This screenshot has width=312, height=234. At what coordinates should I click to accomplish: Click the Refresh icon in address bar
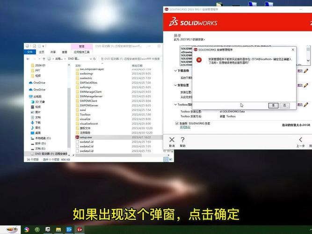(x=94, y=59)
